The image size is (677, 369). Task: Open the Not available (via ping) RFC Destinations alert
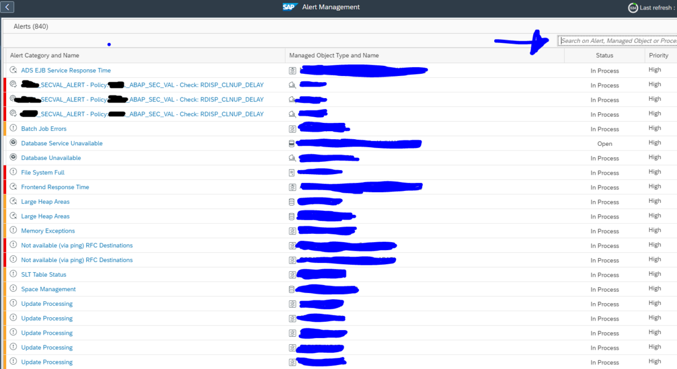coord(77,245)
